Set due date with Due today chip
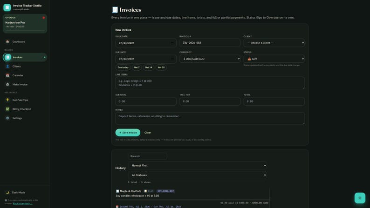The width and height of the screenshot is (370, 208). pos(123,67)
